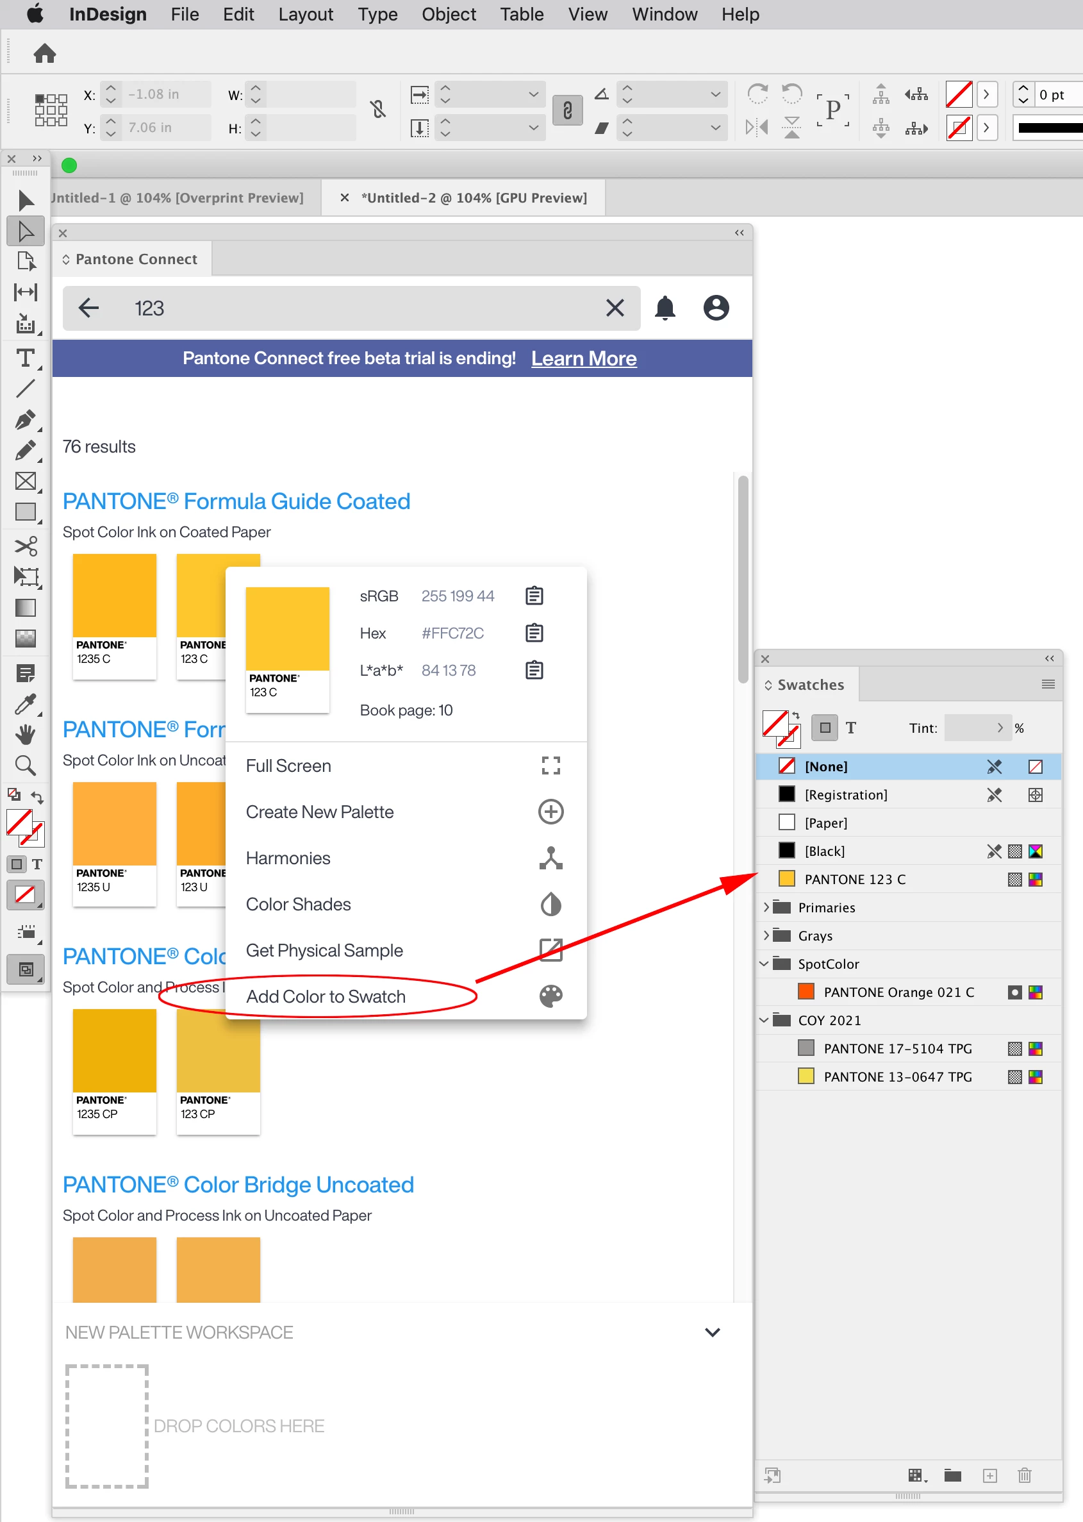
Task: Open the Apple menu
Action: (x=35, y=14)
